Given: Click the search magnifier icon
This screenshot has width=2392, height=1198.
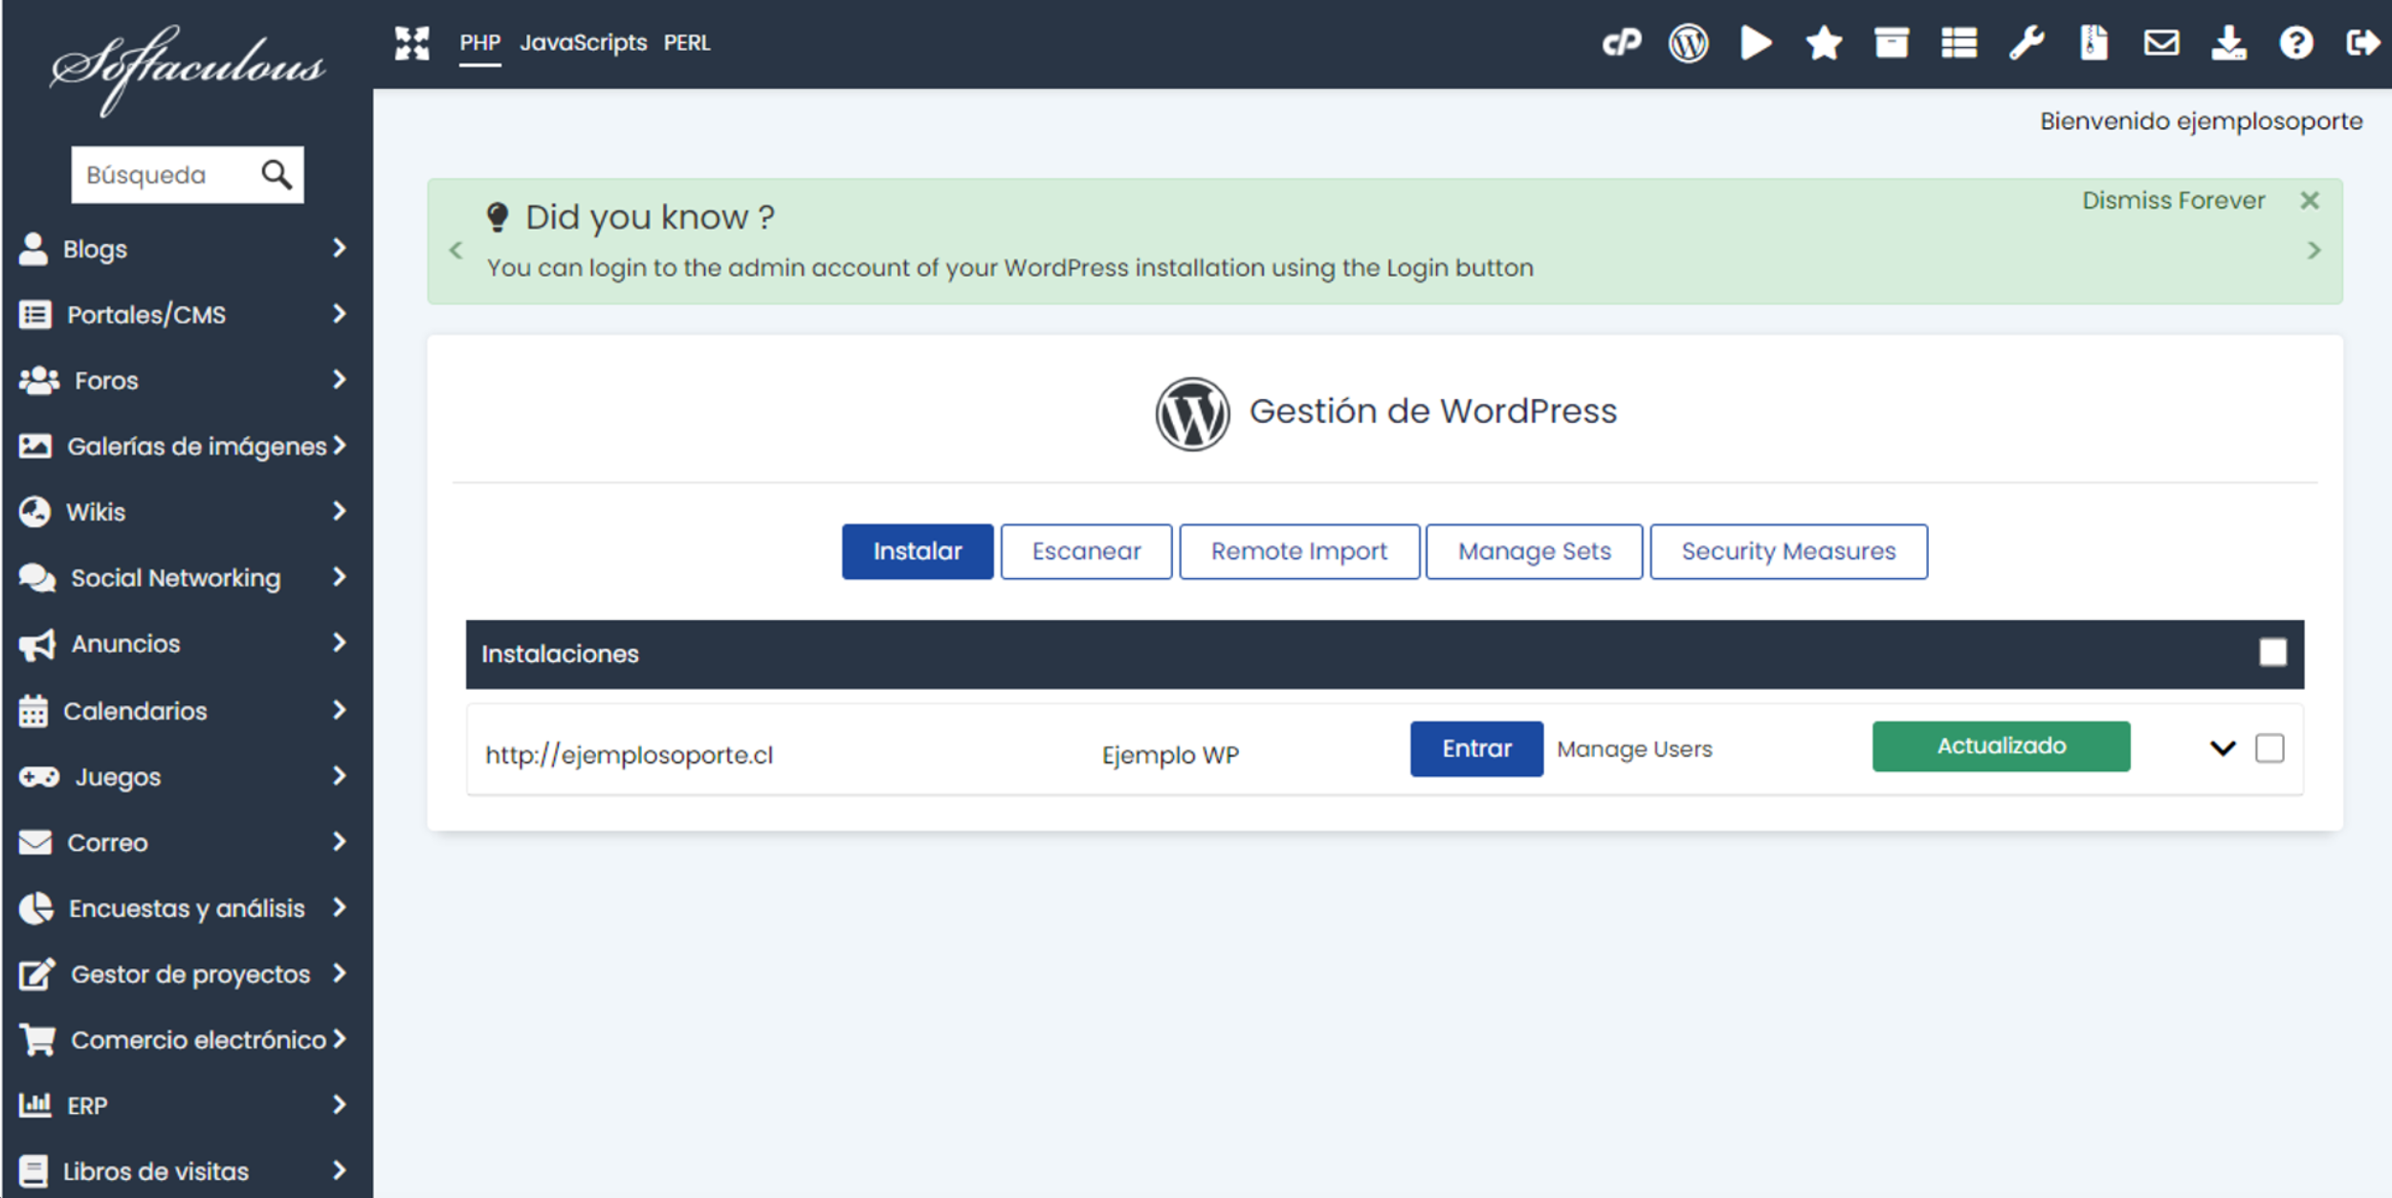Looking at the screenshot, I should 277,174.
